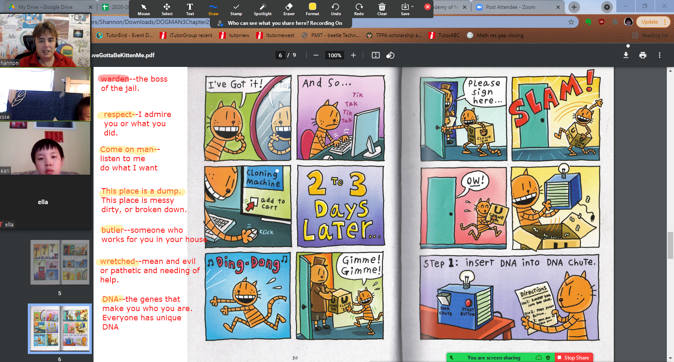The width and height of the screenshot is (674, 362).
Task: Click the 100% zoom level field
Action: [x=334, y=55]
